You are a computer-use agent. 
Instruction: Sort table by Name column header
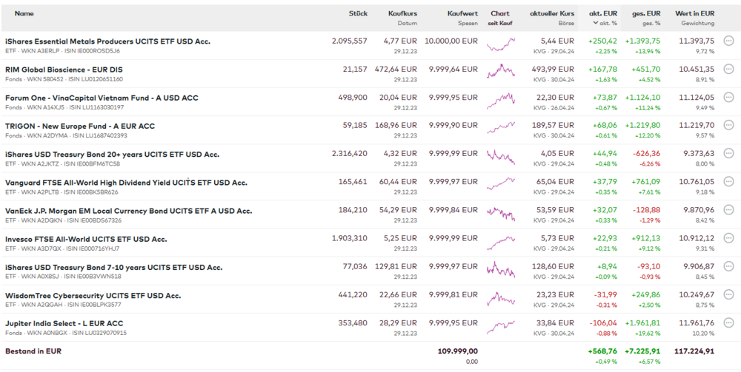tap(24, 13)
